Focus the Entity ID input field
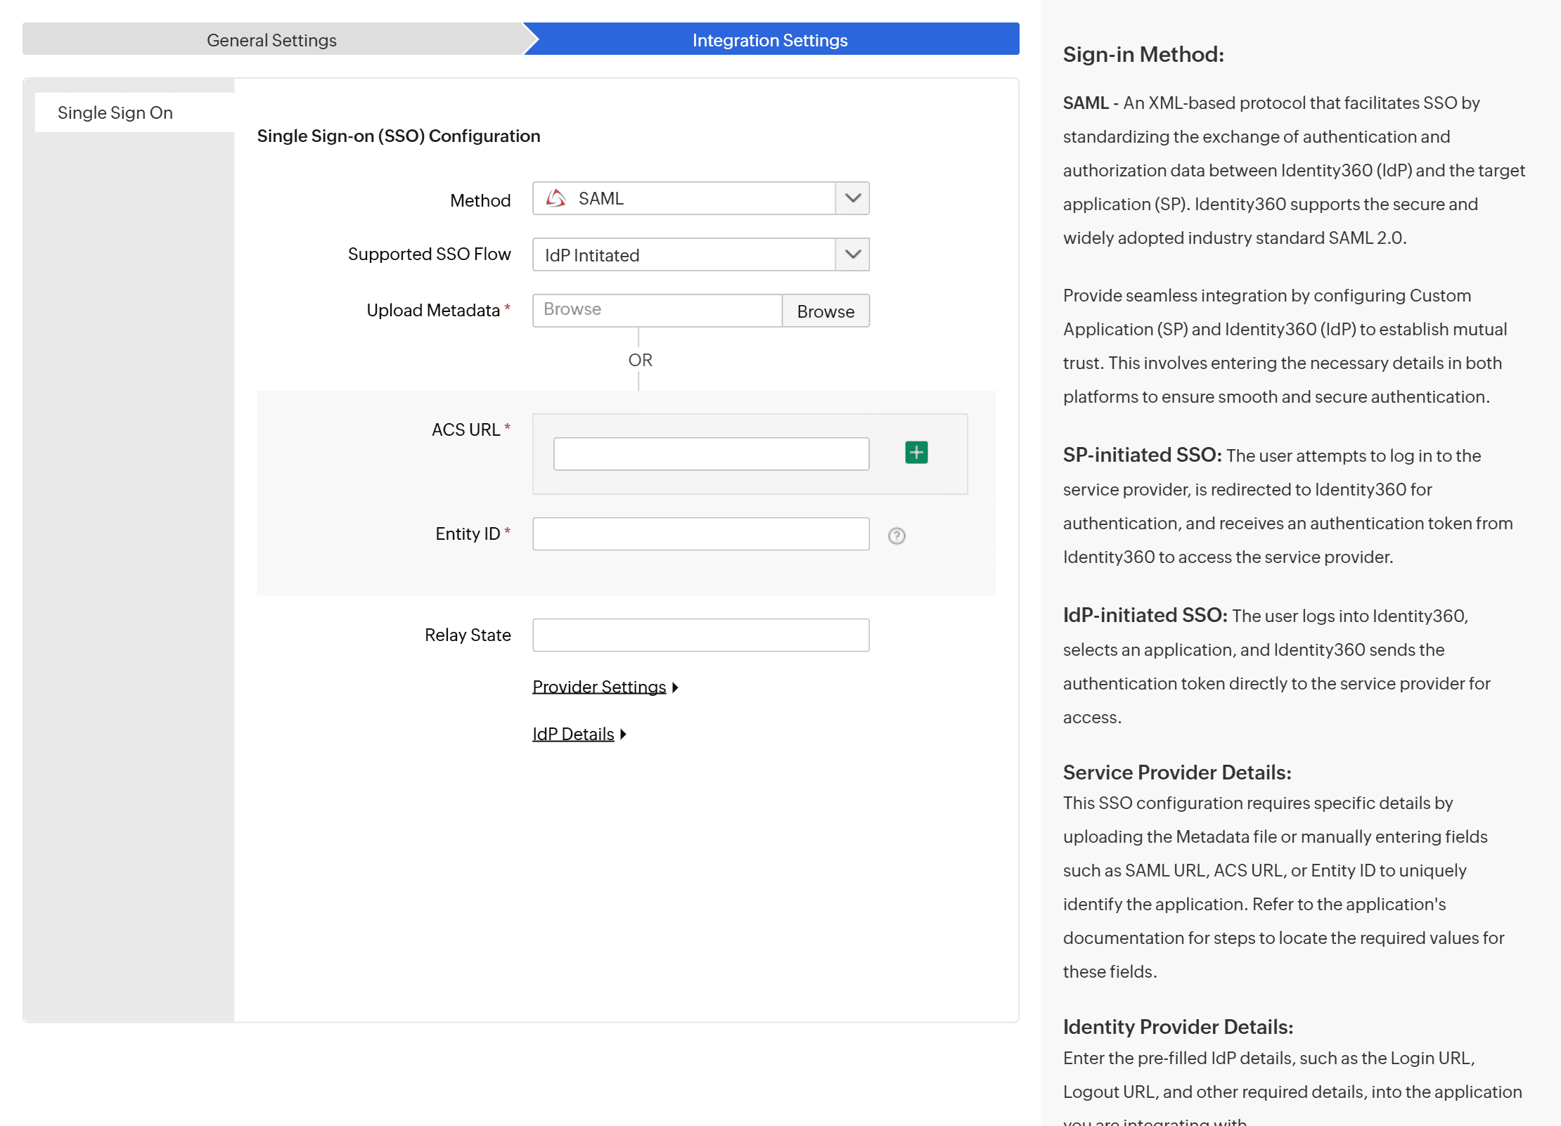1561x1126 pixels. click(x=700, y=534)
